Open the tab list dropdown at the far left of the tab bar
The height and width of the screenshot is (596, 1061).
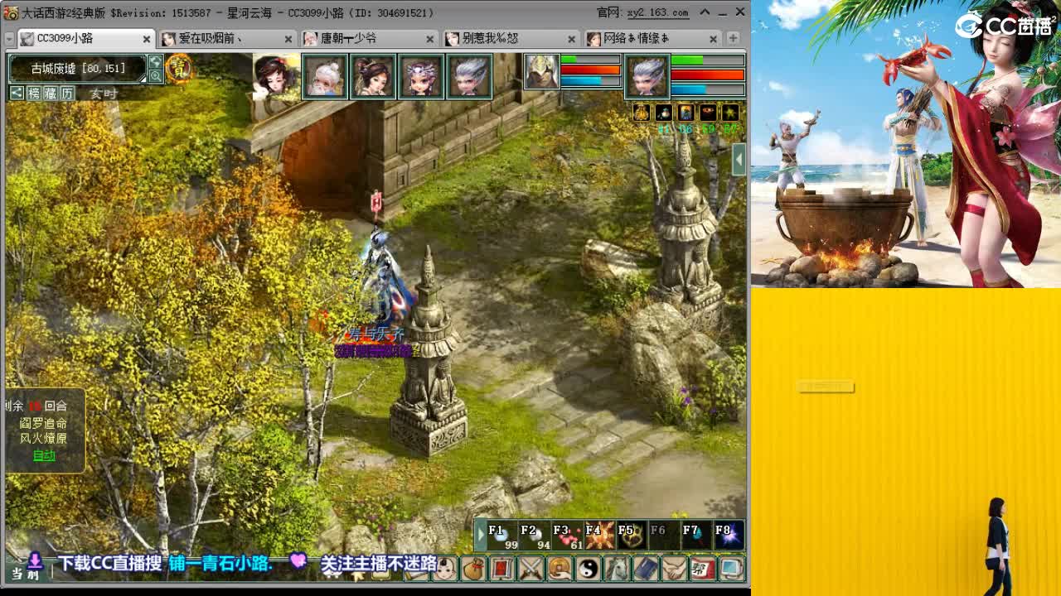point(9,39)
